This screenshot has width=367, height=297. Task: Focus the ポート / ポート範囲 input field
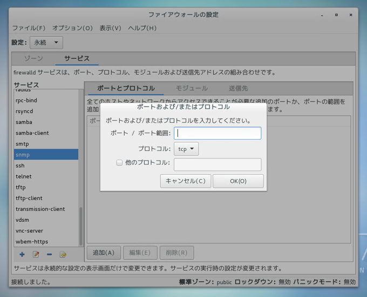coord(218,133)
